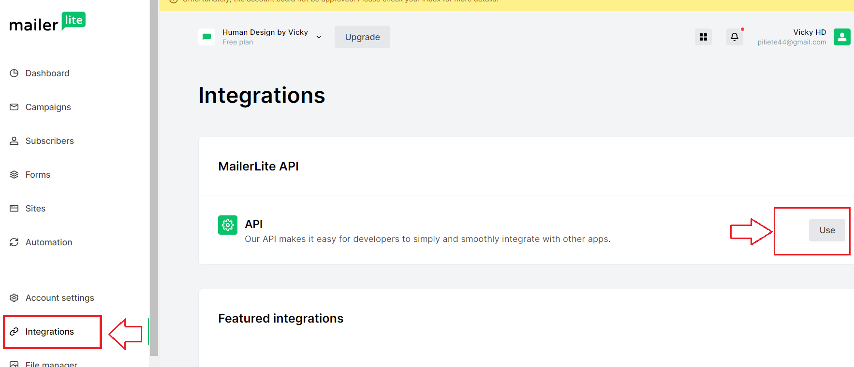Click the Sites browser icon

point(14,209)
